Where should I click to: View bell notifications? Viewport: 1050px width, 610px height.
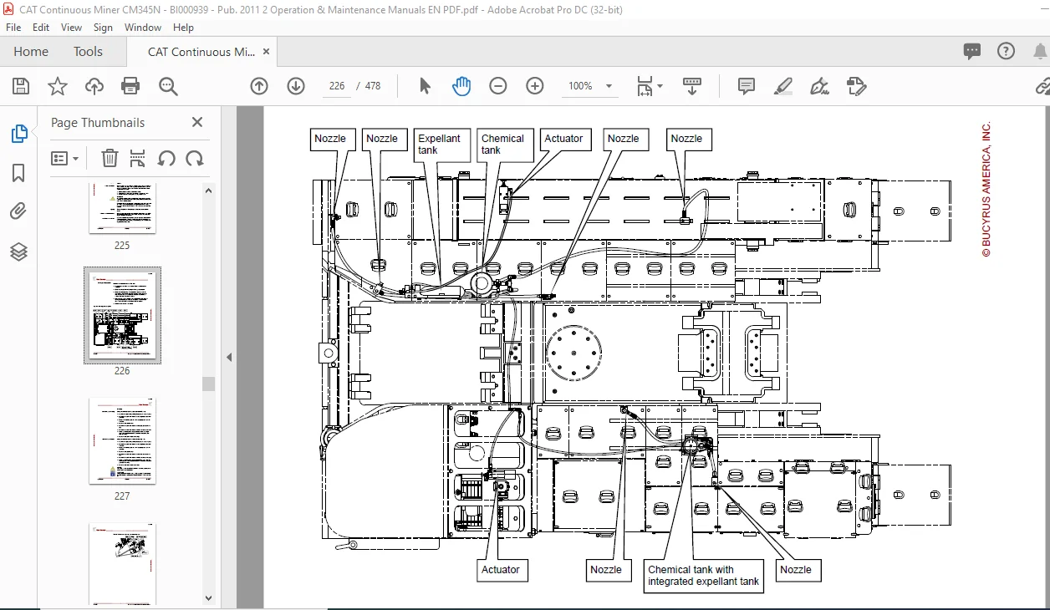click(x=1041, y=51)
